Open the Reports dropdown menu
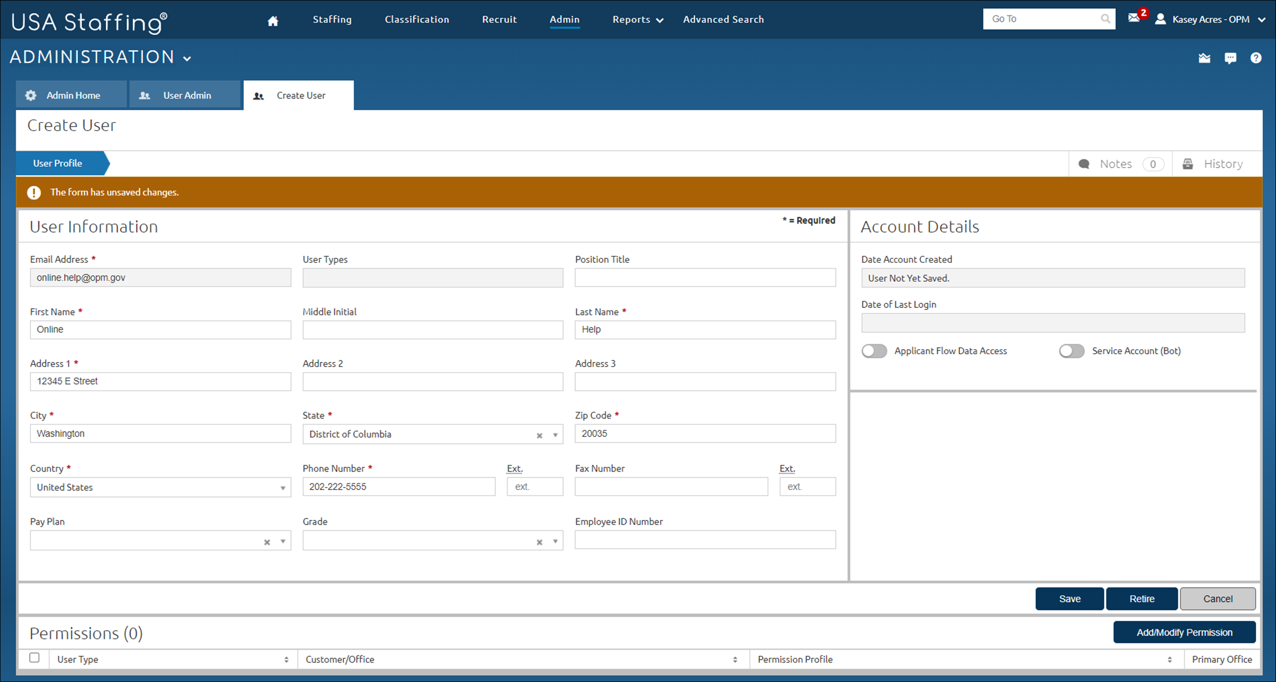The width and height of the screenshot is (1276, 682). pos(637,19)
